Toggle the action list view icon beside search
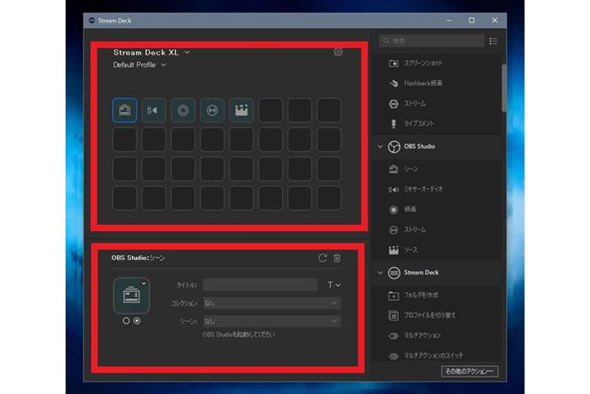Screen dimensions: 590x394 pyautogui.click(x=493, y=40)
